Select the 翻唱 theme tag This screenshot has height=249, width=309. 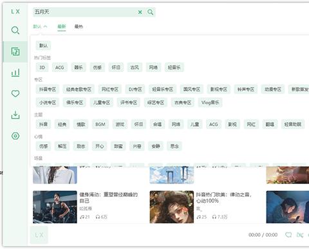[270, 124]
